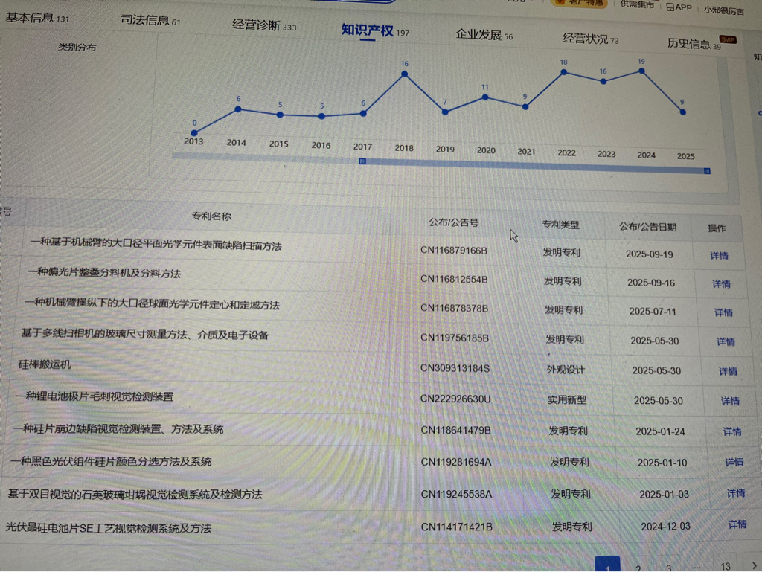The image size is (762, 572).
Task: Select patent name 一种黑色光伏组件硅片颜色分选方法及系统
Action: tap(111, 461)
